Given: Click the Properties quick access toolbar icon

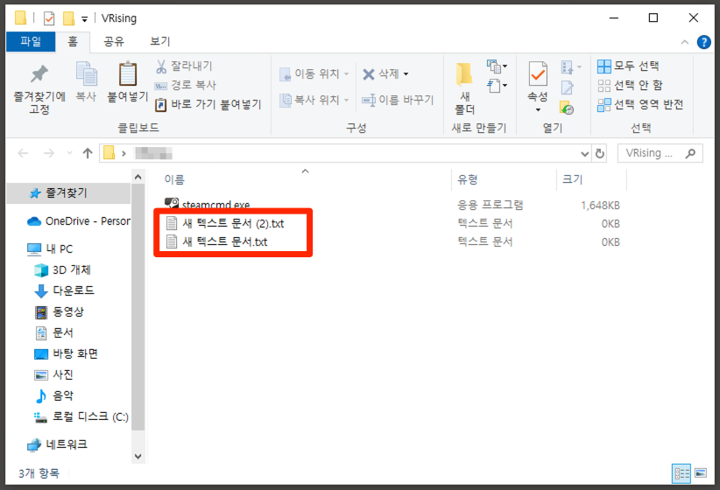Looking at the screenshot, I should (49, 18).
